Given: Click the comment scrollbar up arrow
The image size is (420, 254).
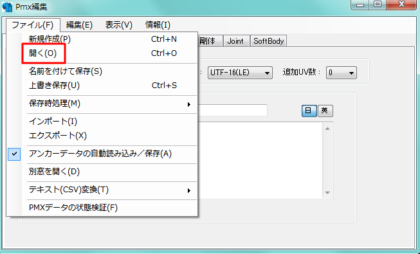Looking at the screenshot, I should click(327, 129).
